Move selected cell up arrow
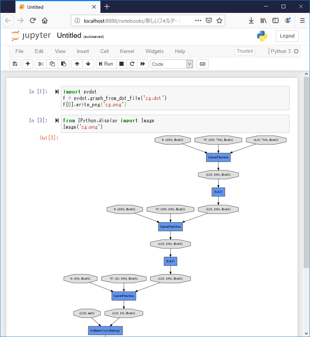This screenshot has height=337, width=310. tap(77, 64)
